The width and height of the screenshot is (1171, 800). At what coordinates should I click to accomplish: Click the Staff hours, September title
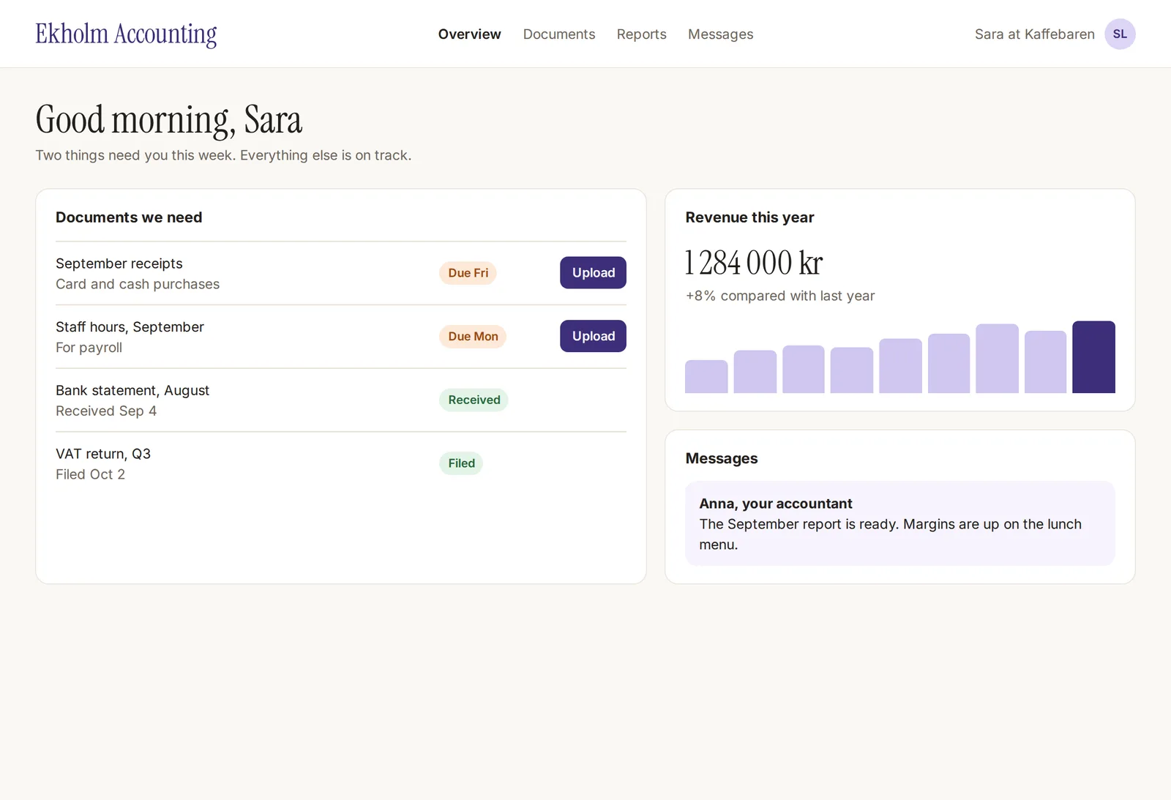(x=130, y=327)
